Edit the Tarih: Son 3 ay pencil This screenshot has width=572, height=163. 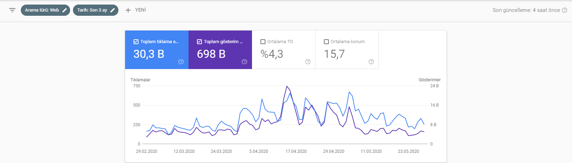[113, 10]
